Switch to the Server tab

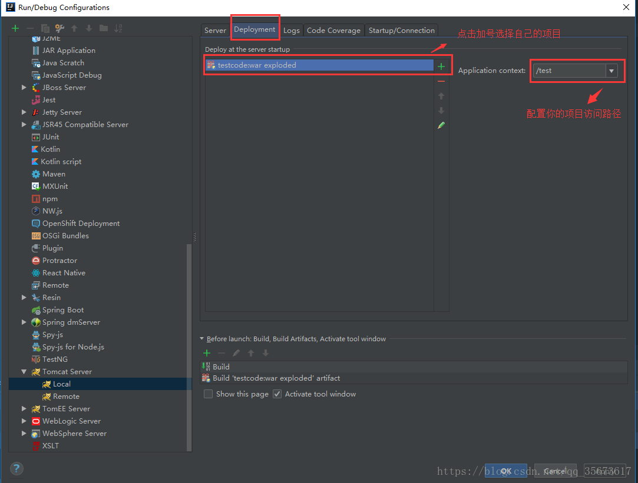tap(215, 31)
